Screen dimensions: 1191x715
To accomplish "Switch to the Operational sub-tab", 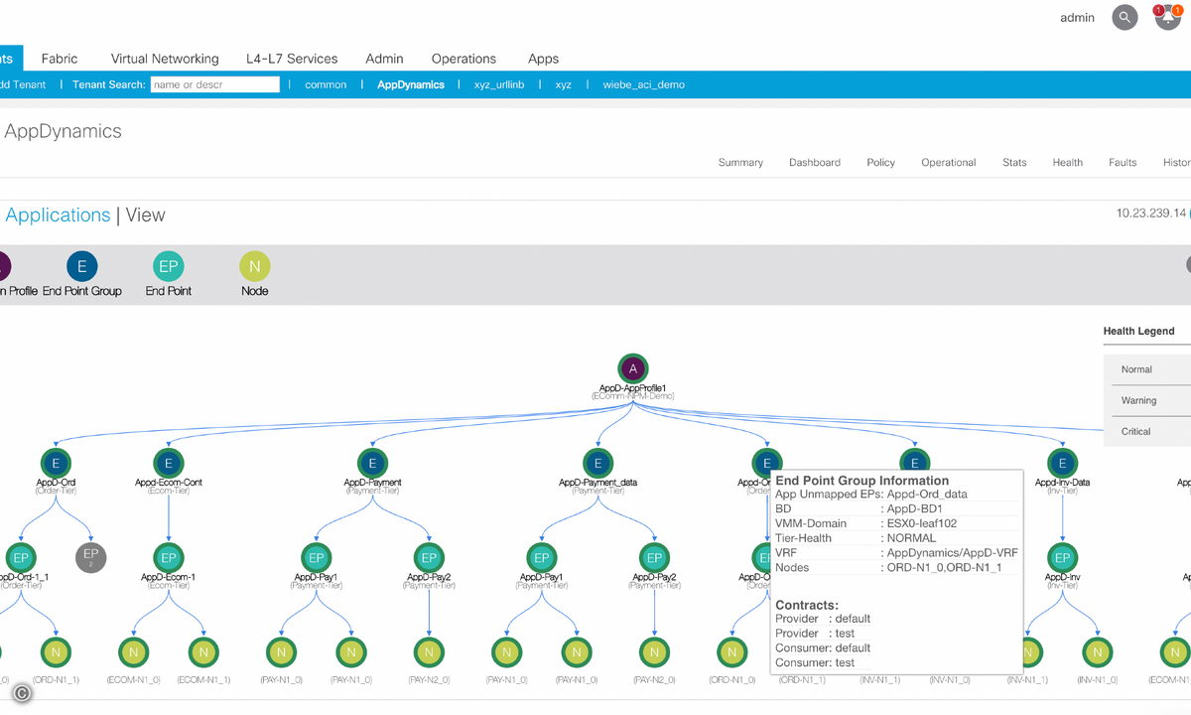I will 948,163.
